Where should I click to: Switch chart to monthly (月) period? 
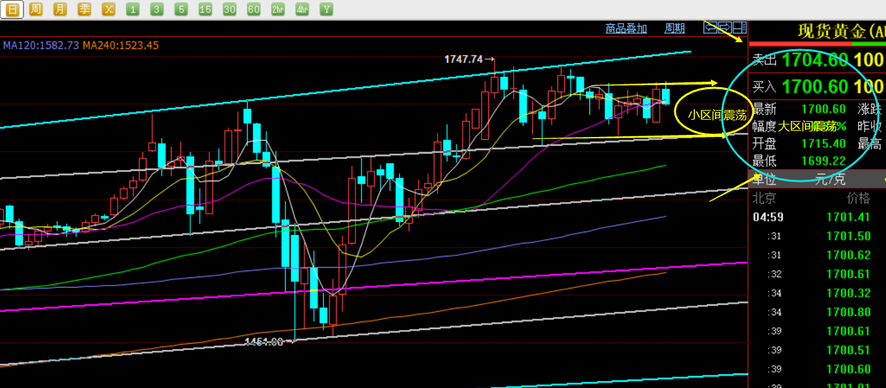[x=60, y=9]
